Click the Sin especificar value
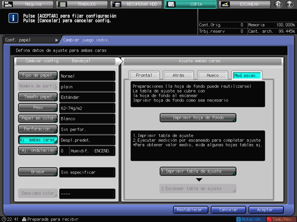 87,172
